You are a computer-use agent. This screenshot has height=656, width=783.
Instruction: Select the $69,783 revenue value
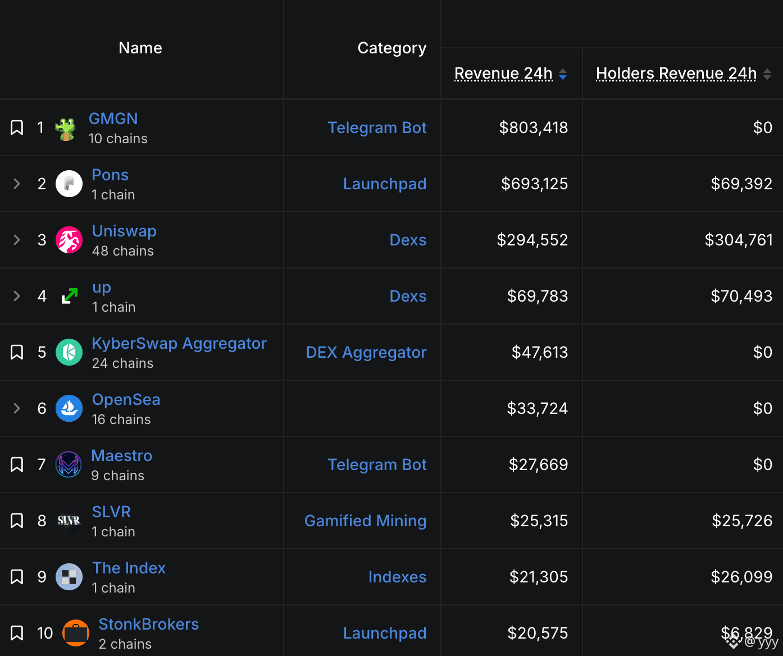[x=538, y=296]
